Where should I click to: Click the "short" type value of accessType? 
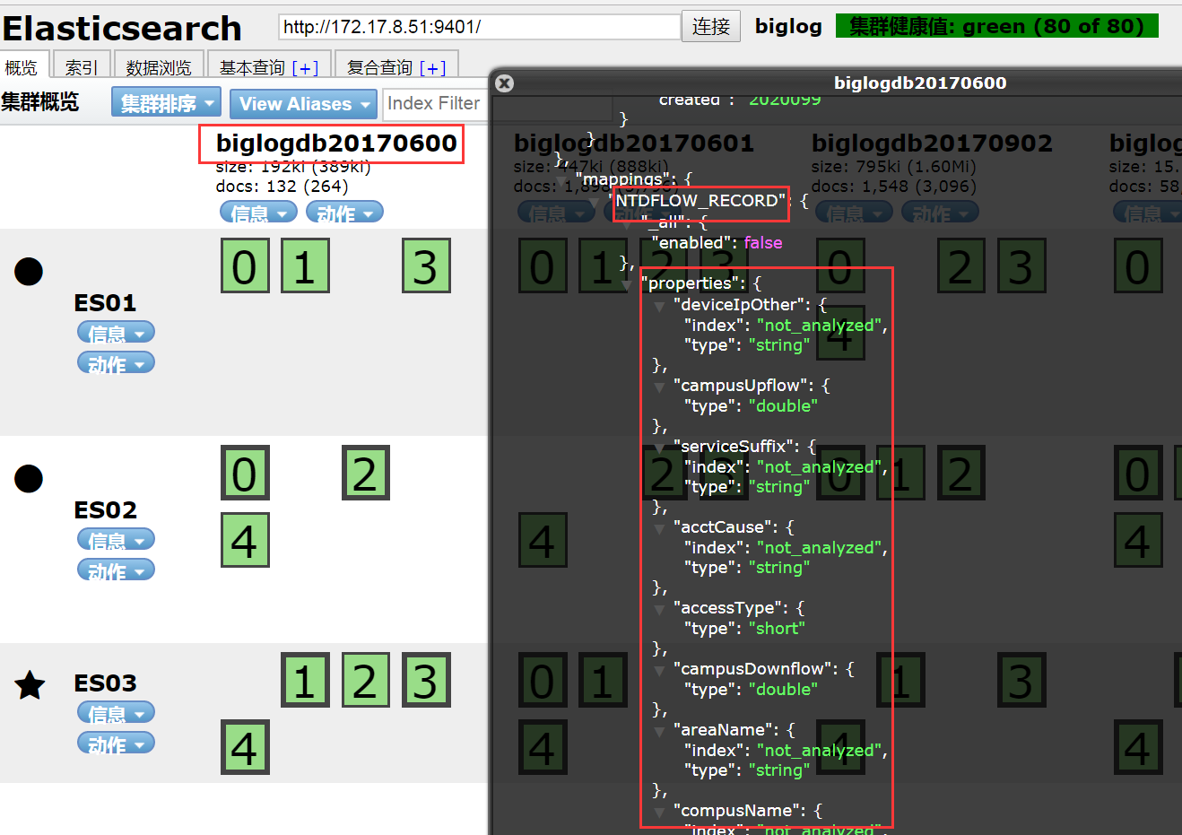(777, 629)
